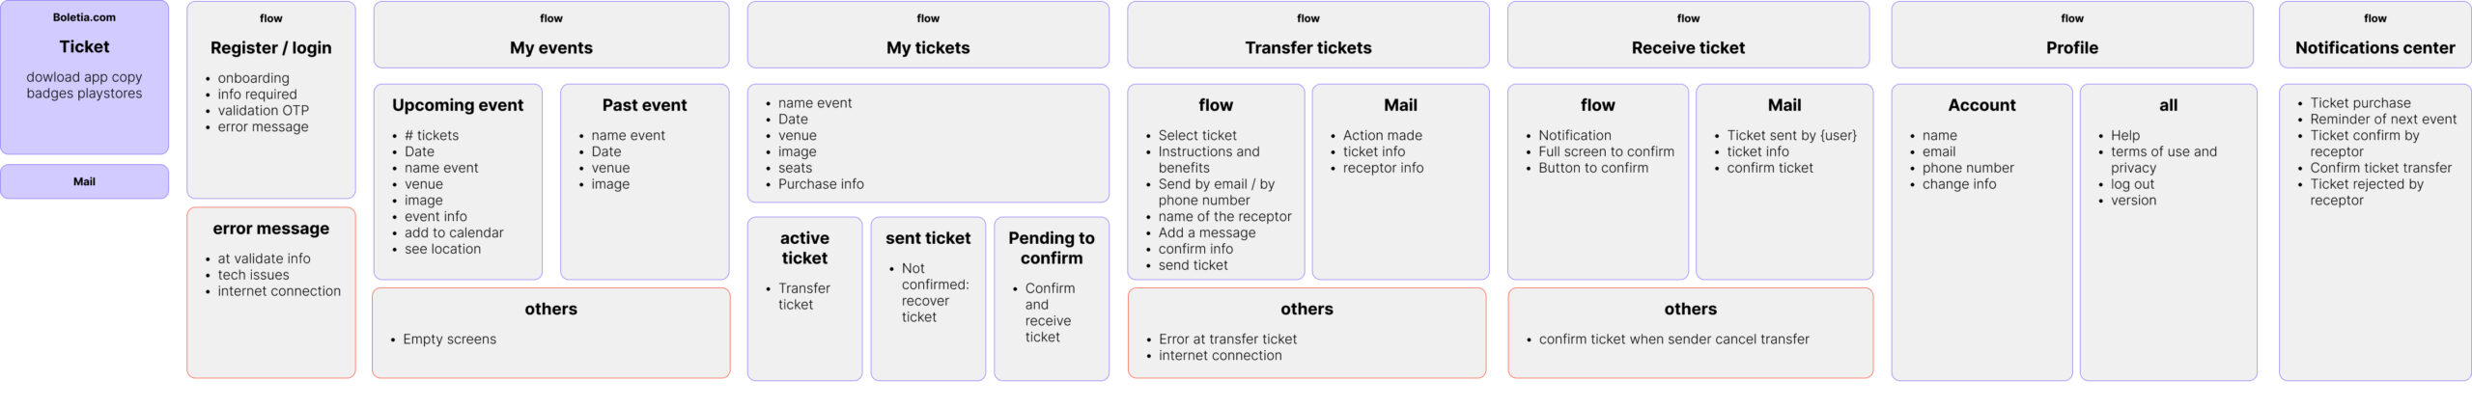Image resolution: width=2472 pixels, height=407 pixels.
Task: Select the active ticket card
Action: point(804,298)
